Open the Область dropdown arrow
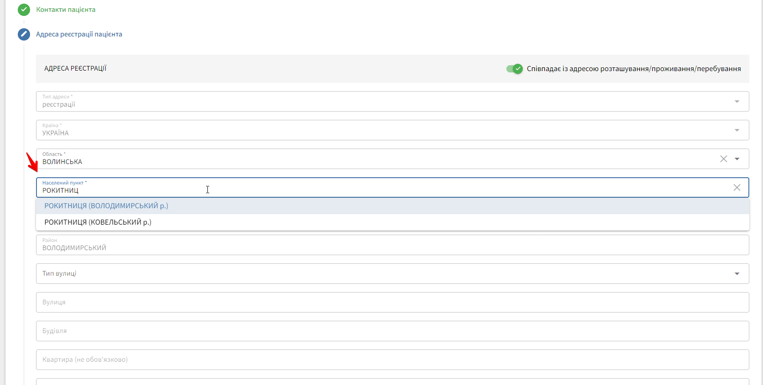763x385 pixels. coord(737,159)
